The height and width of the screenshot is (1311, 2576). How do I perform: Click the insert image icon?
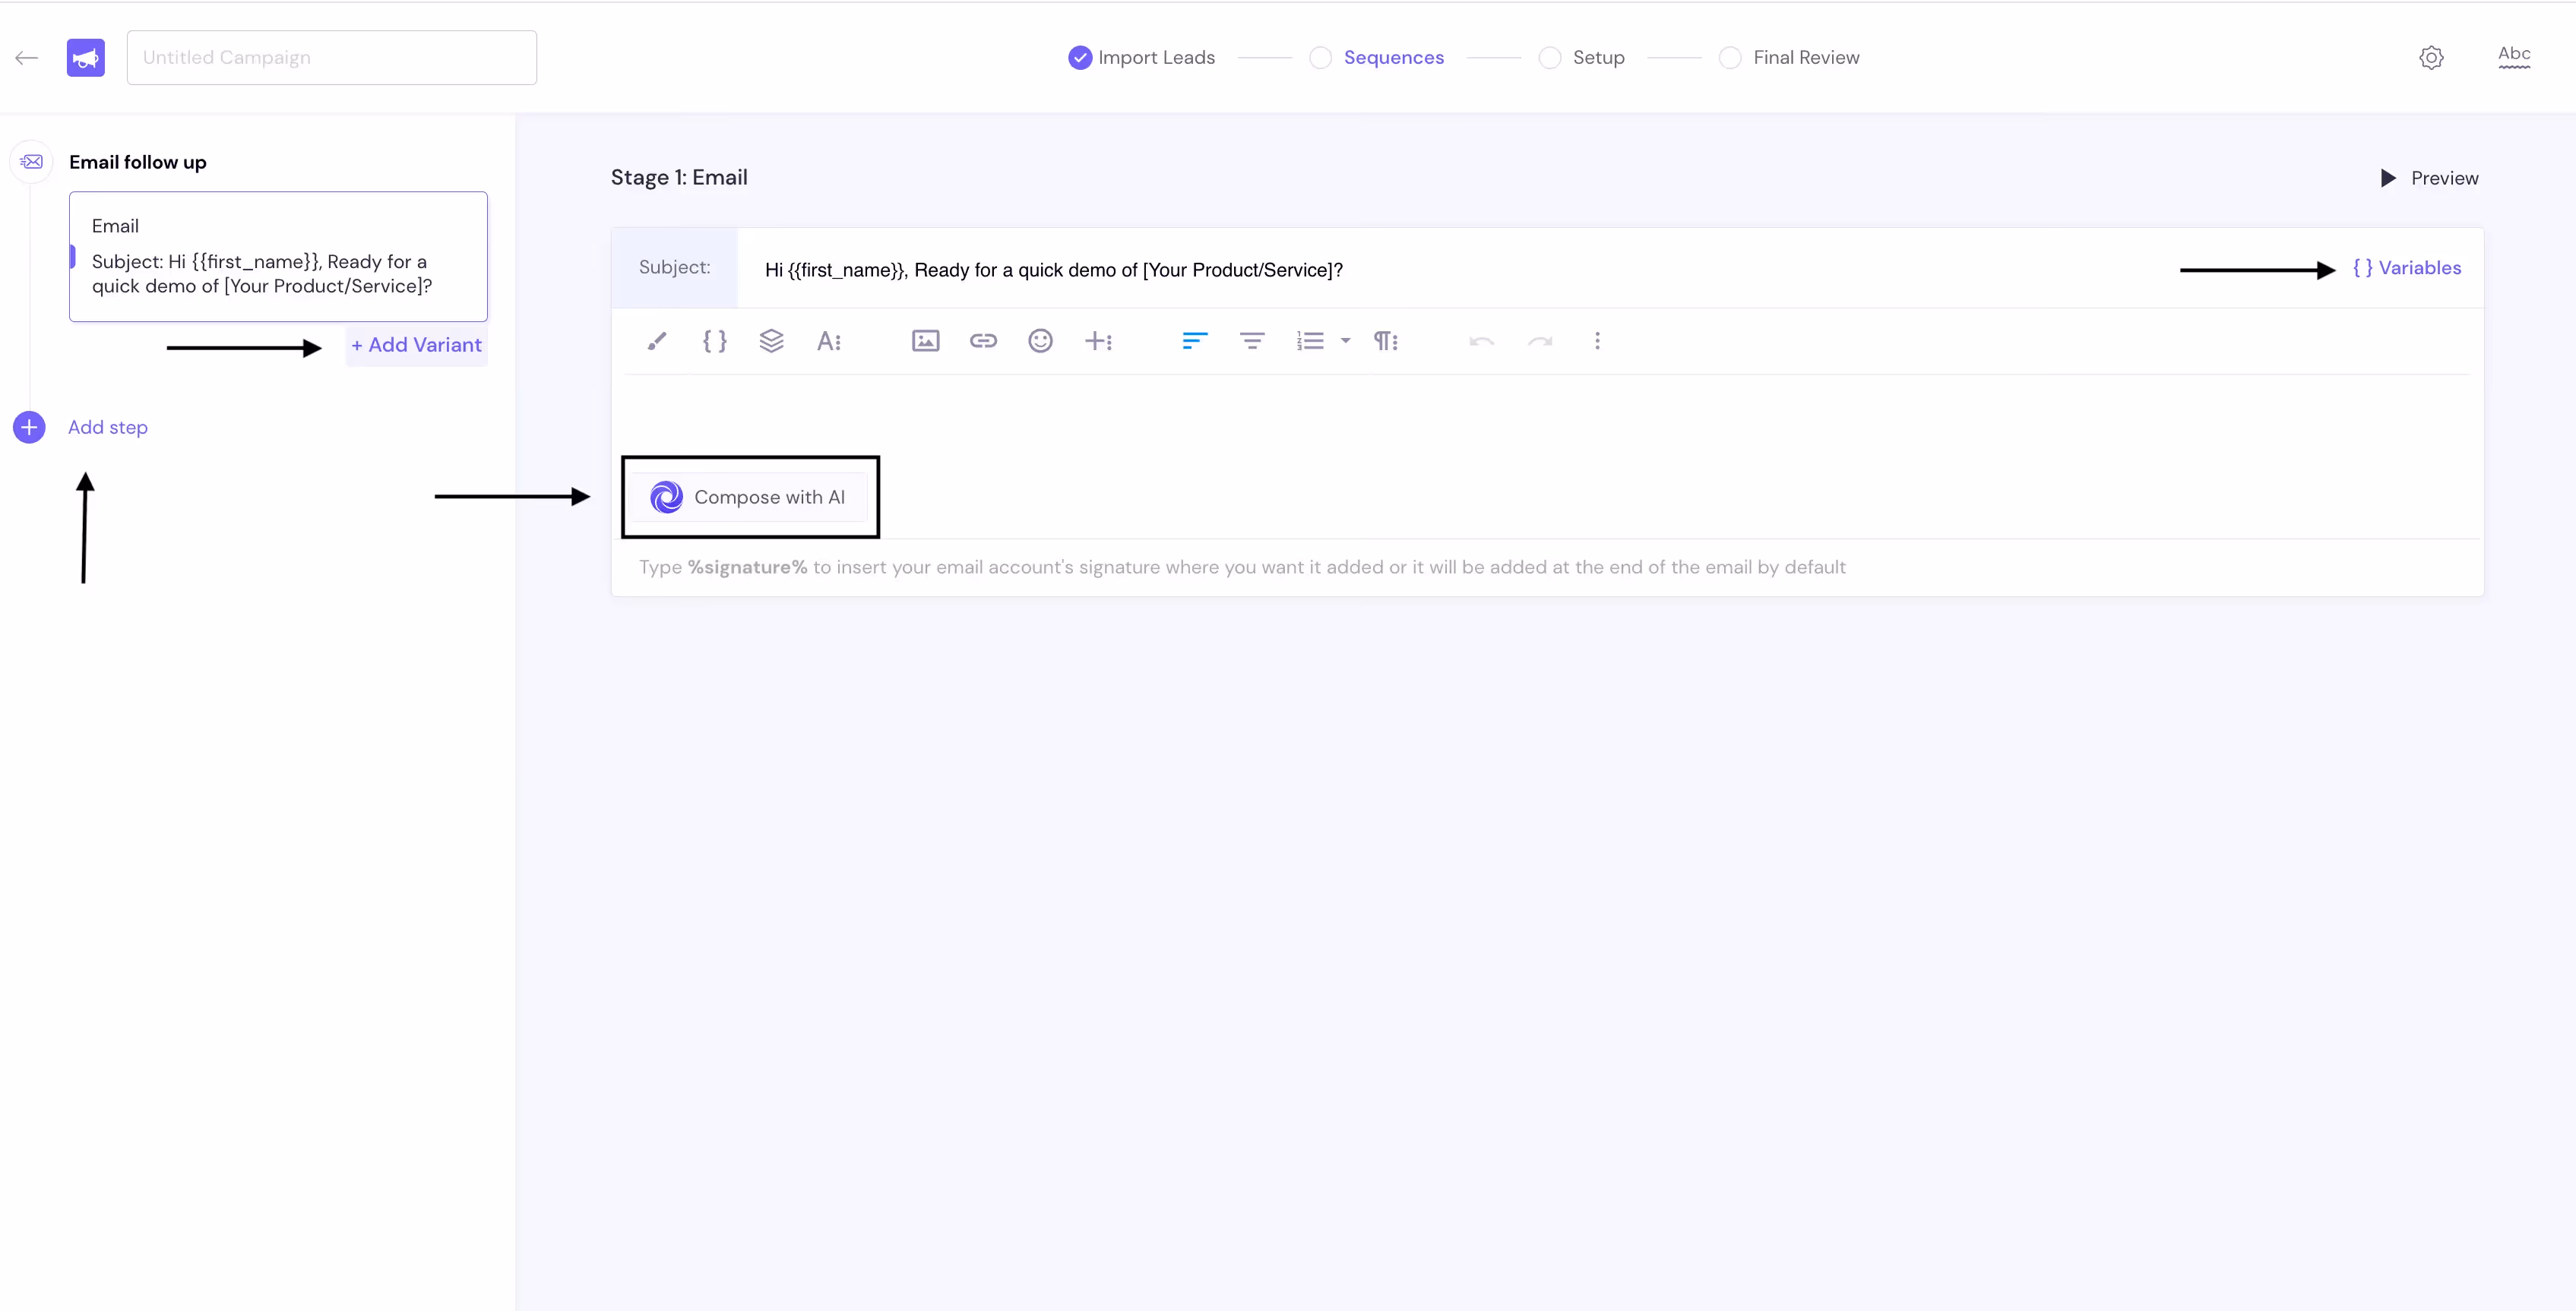(925, 341)
